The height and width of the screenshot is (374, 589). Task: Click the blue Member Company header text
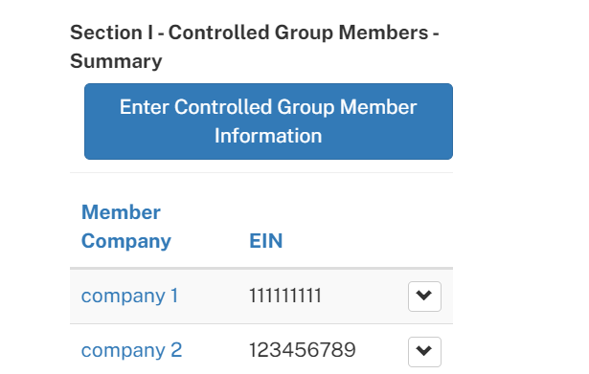126,226
